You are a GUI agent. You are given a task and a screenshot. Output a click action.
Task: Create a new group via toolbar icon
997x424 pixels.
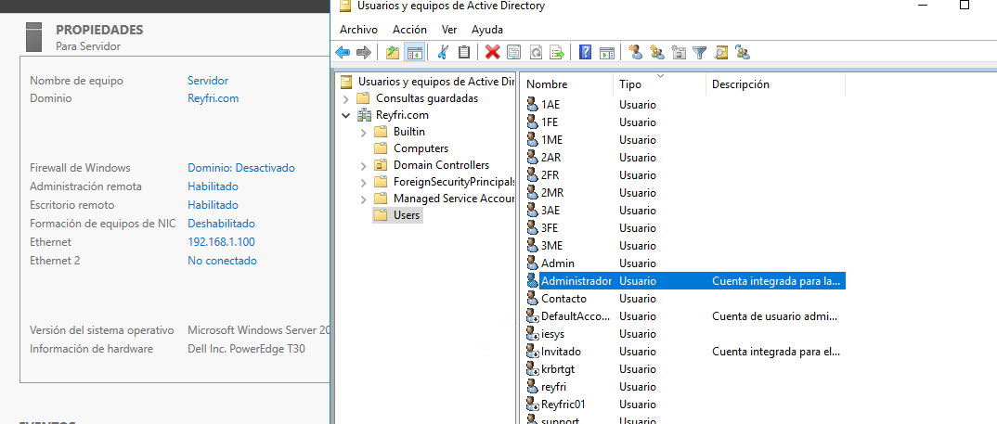(x=657, y=53)
